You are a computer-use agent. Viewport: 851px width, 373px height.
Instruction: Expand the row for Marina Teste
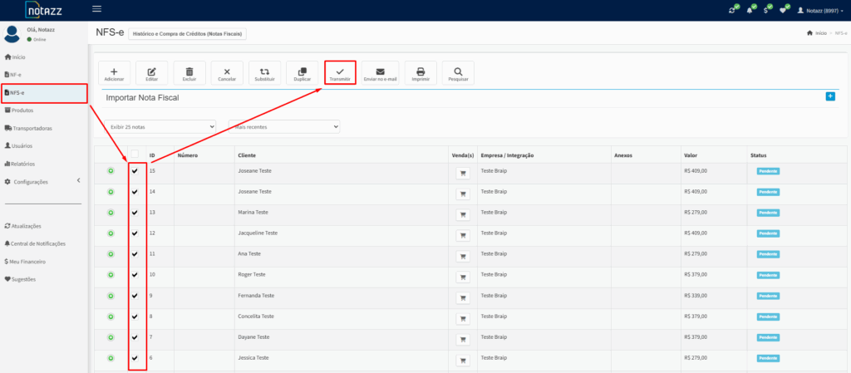coord(111,213)
